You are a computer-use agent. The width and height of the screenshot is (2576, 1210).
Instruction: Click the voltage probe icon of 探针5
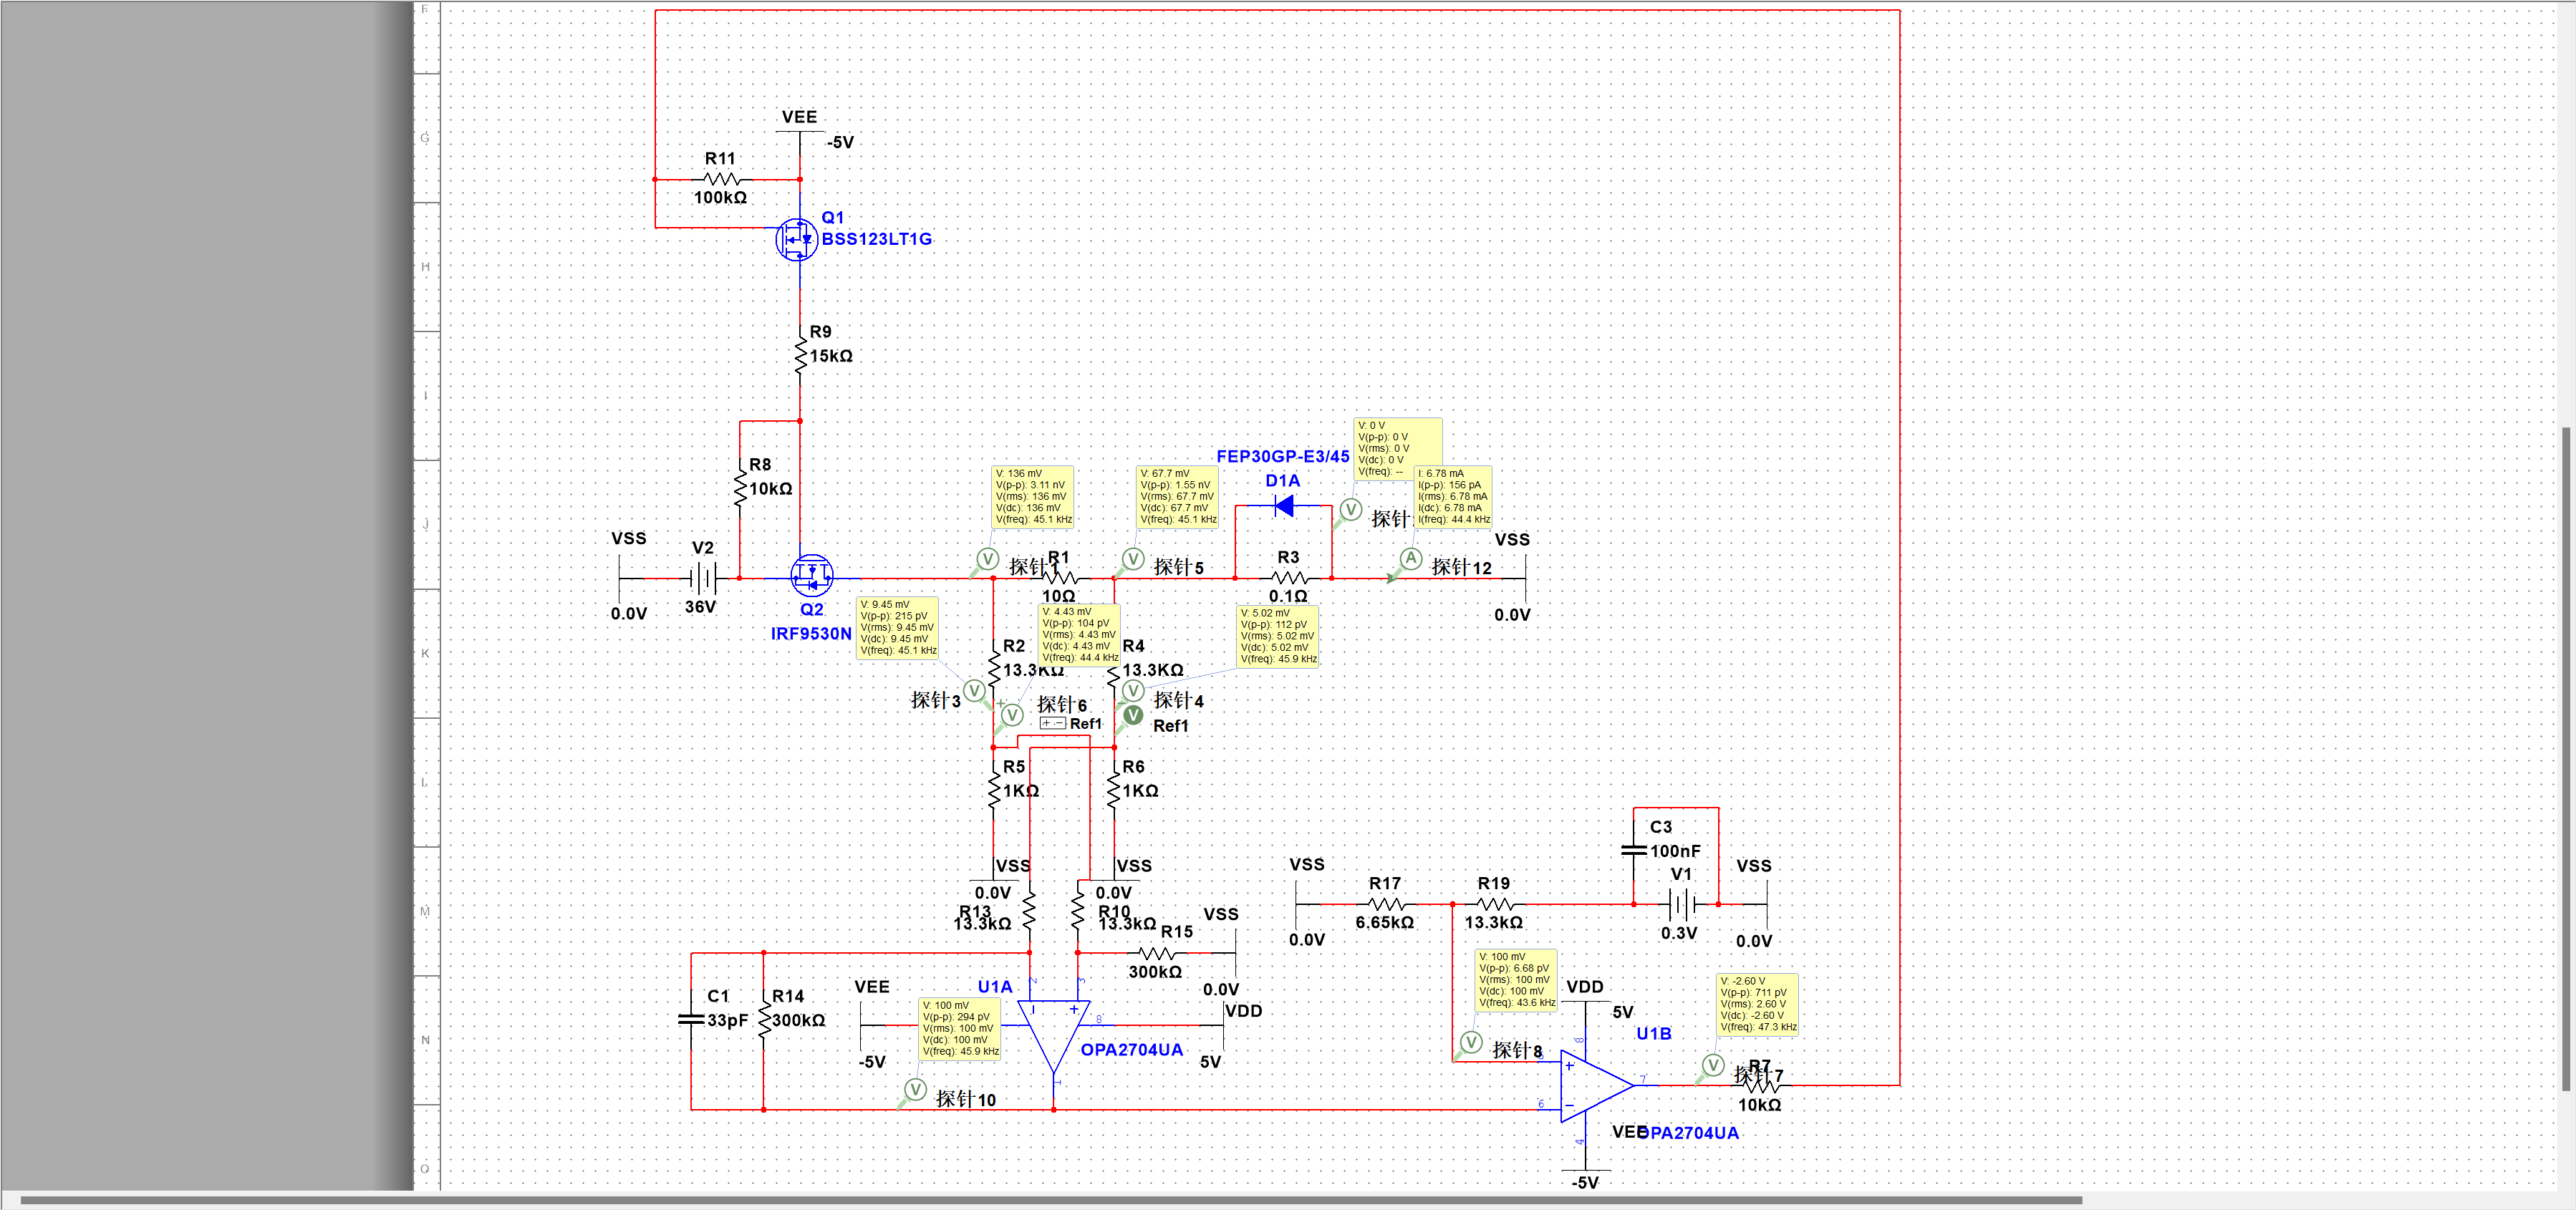(x=1132, y=558)
